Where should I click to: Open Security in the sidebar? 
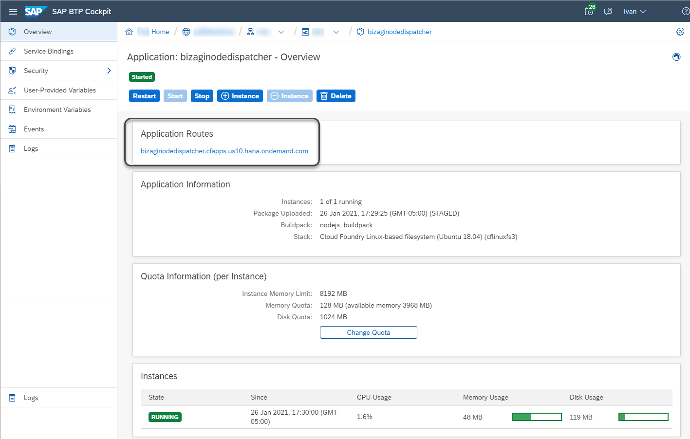coord(58,71)
